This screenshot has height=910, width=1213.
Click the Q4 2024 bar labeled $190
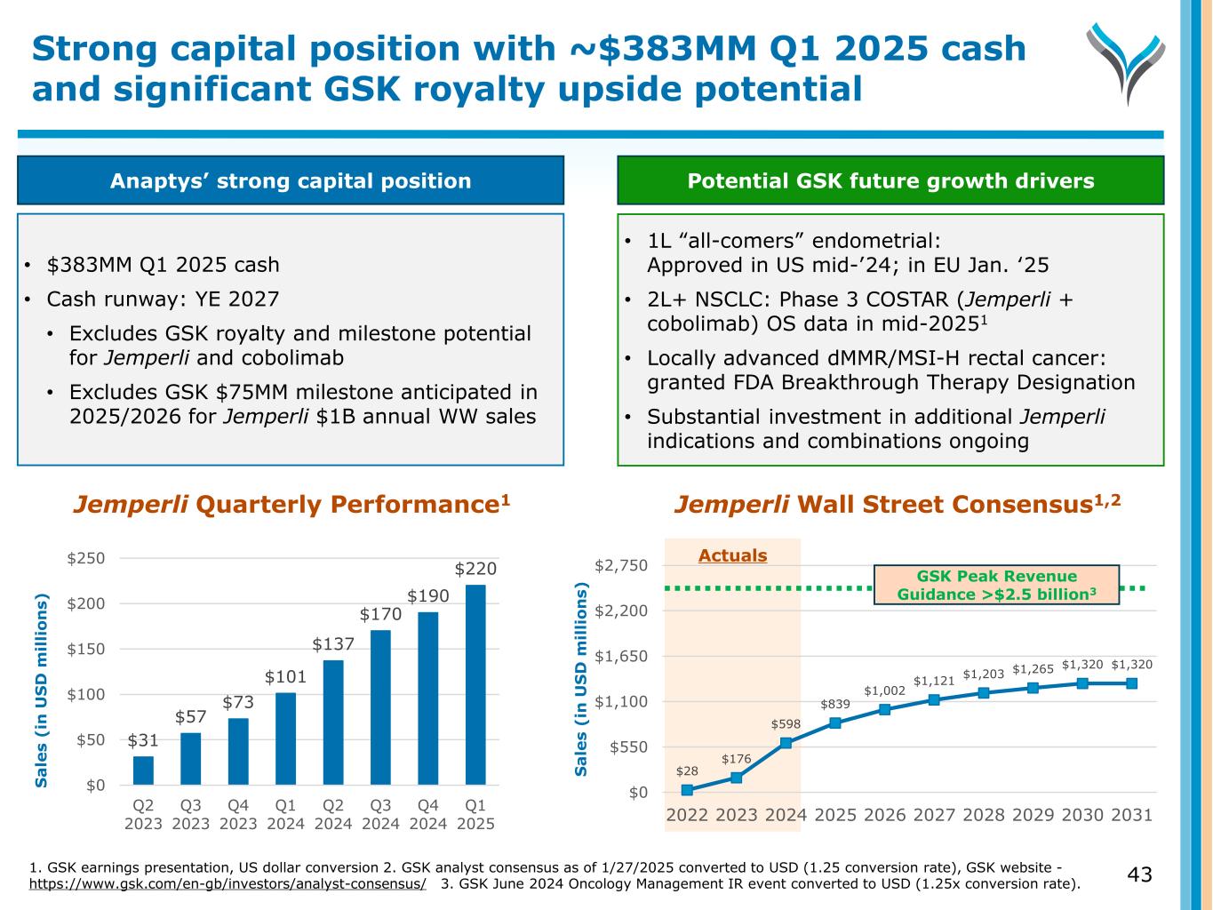428,698
